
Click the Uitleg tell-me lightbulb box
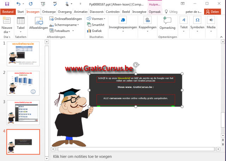[171, 12]
